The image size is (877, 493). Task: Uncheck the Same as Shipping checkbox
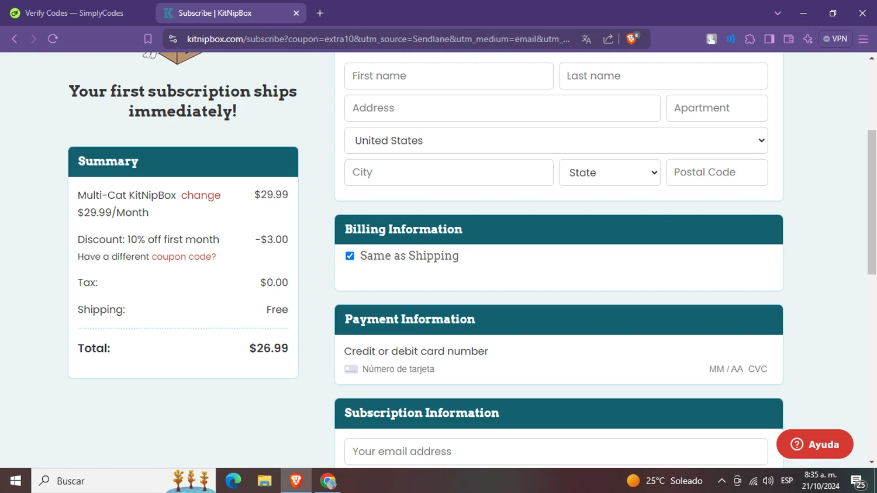[x=350, y=256]
